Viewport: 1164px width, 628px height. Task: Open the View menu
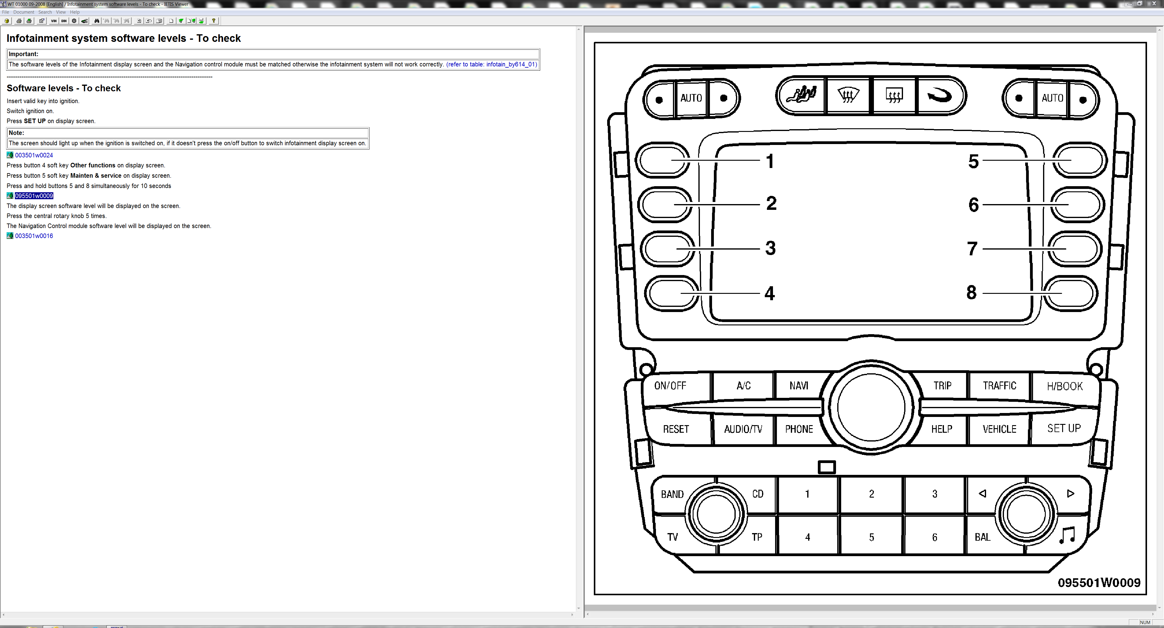pyautogui.click(x=61, y=12)
